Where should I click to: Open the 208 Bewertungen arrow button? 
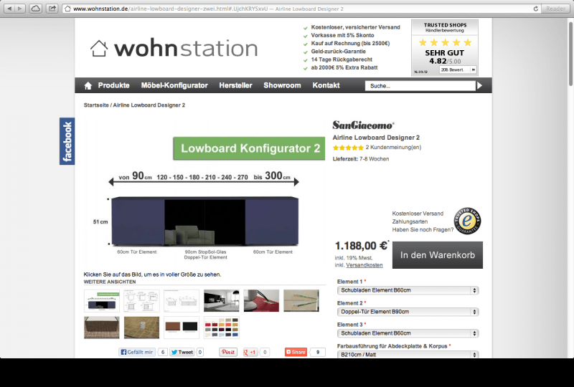(473, 70)
